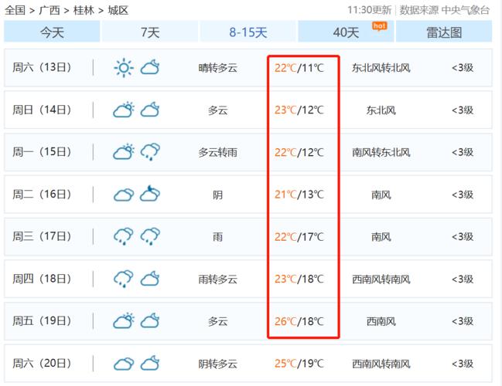502x386 pixels.
Task: Click the 城区 breadcrumb item
Action: (118, 10)
